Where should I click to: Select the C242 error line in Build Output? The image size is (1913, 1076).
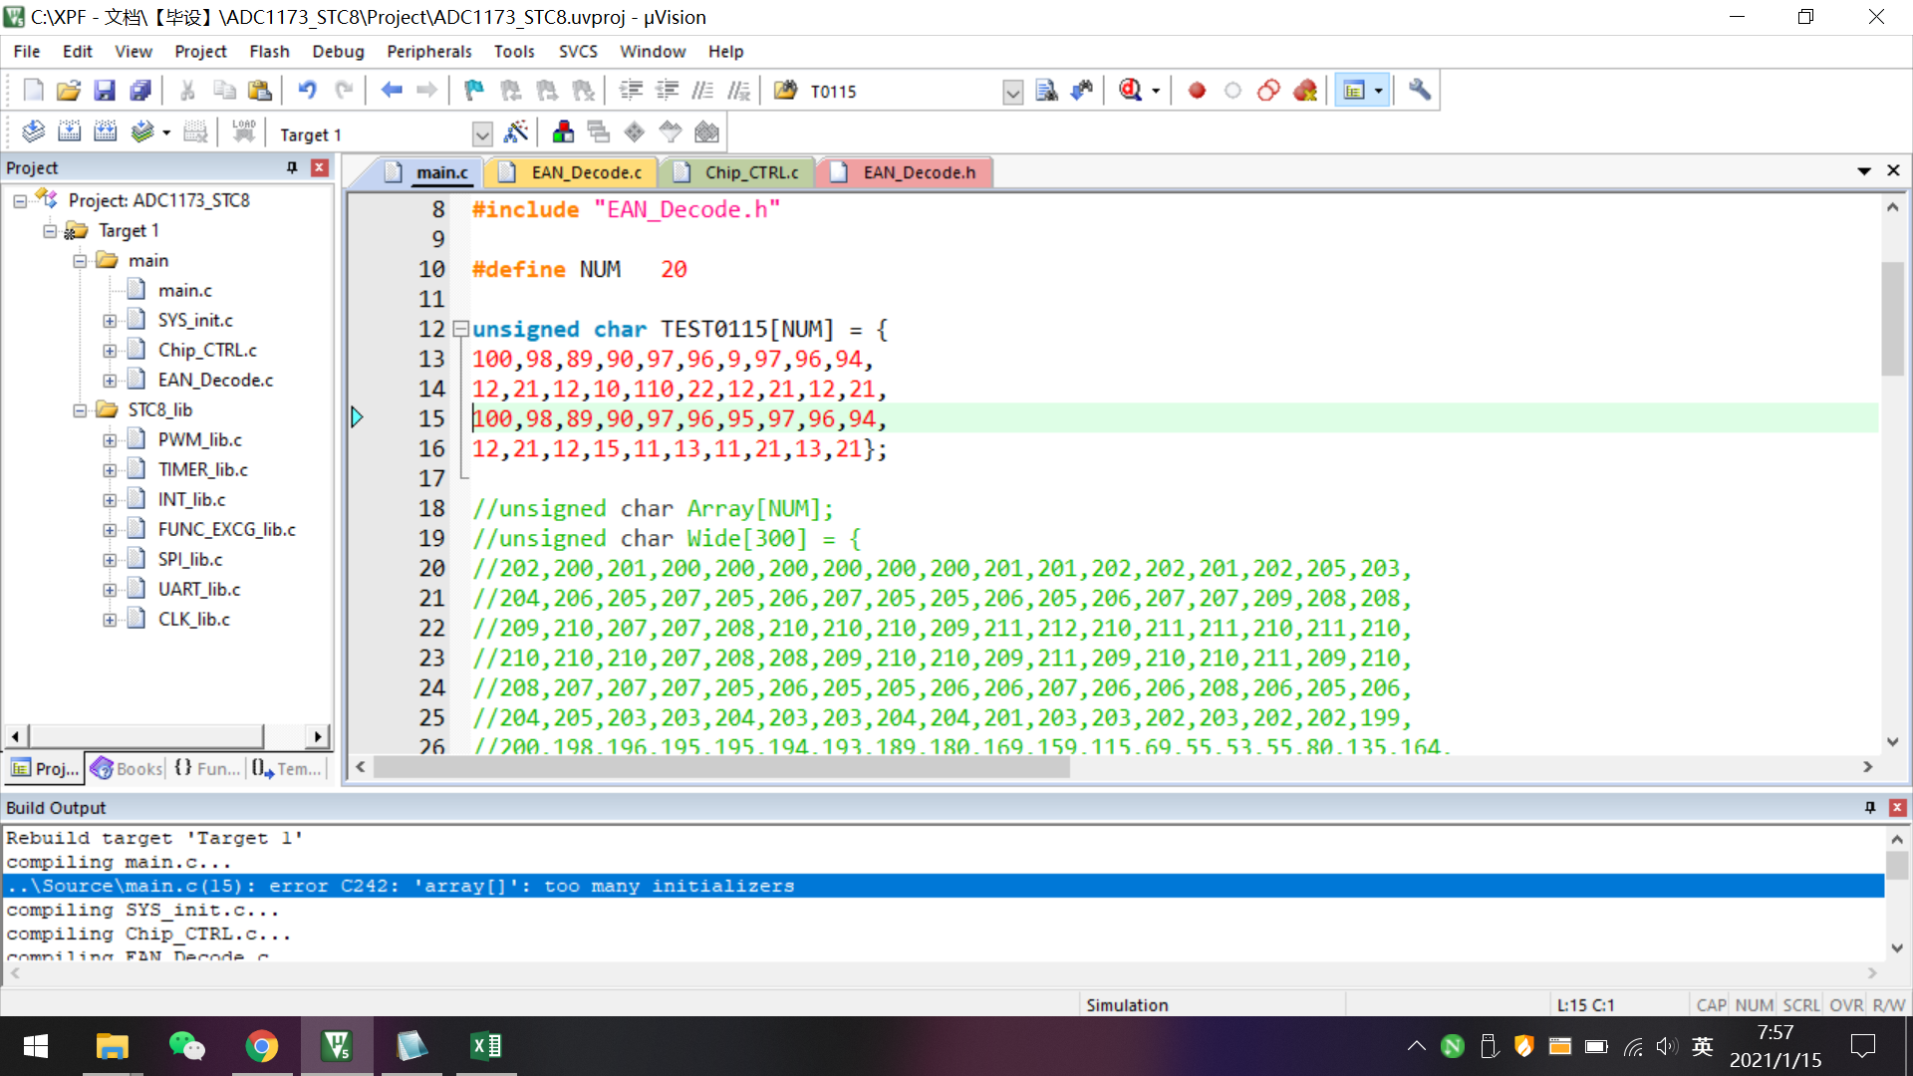point(943,886)
